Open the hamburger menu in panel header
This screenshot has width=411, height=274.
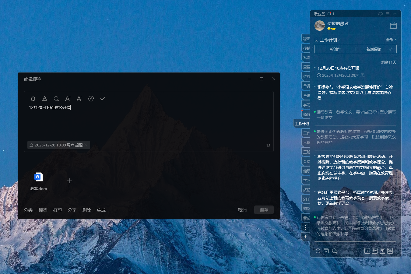click(388, 14)
